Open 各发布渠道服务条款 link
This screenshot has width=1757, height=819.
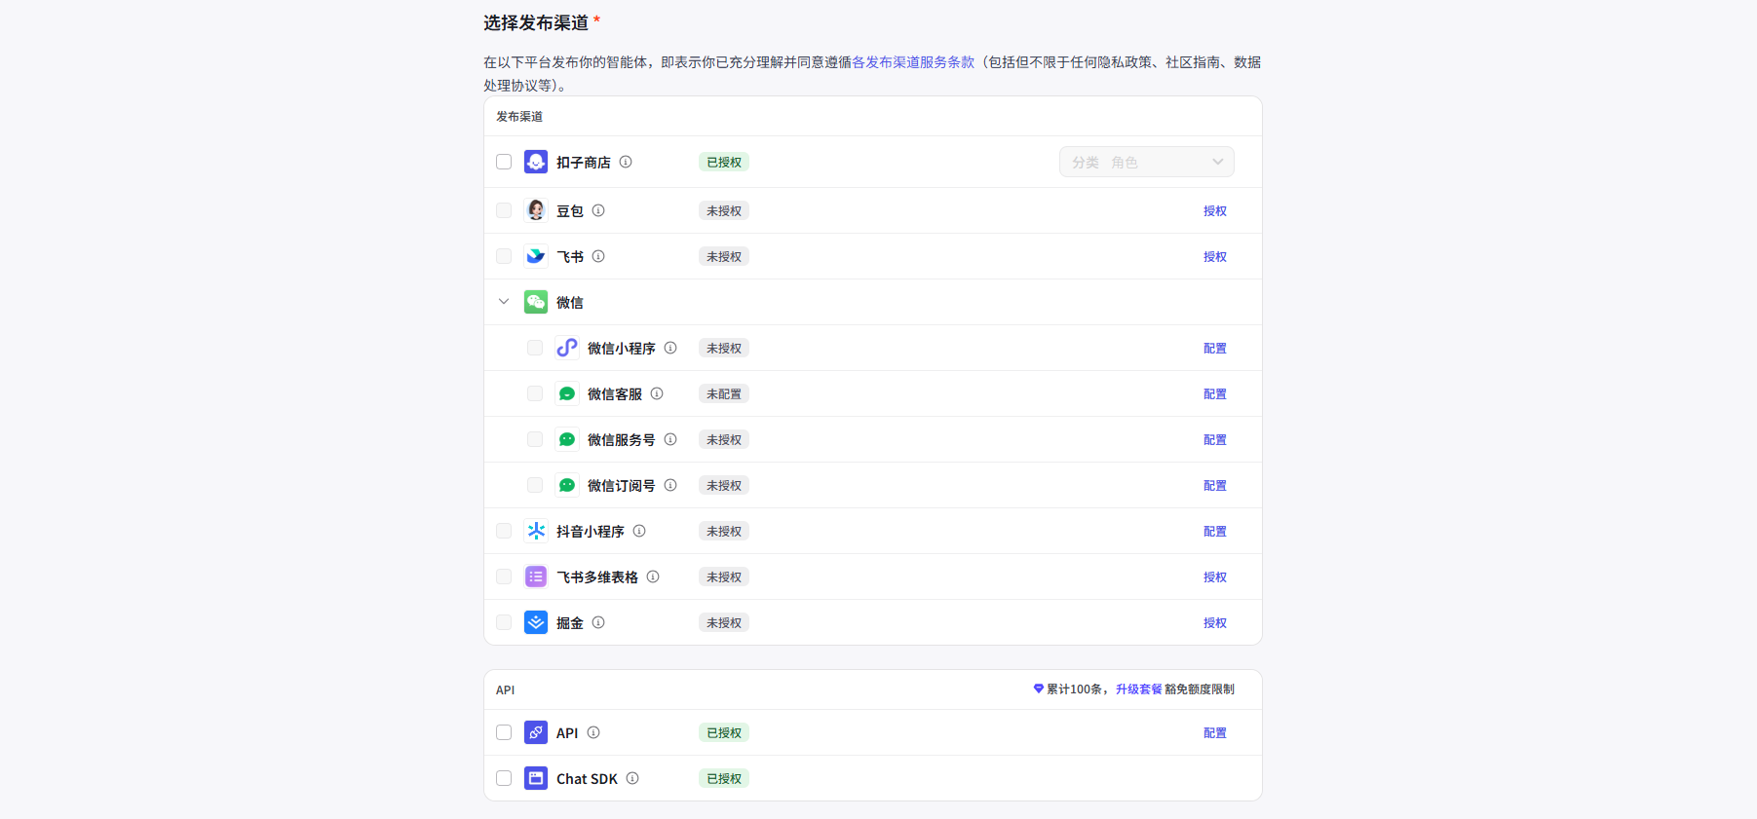(x=913, y=61)
